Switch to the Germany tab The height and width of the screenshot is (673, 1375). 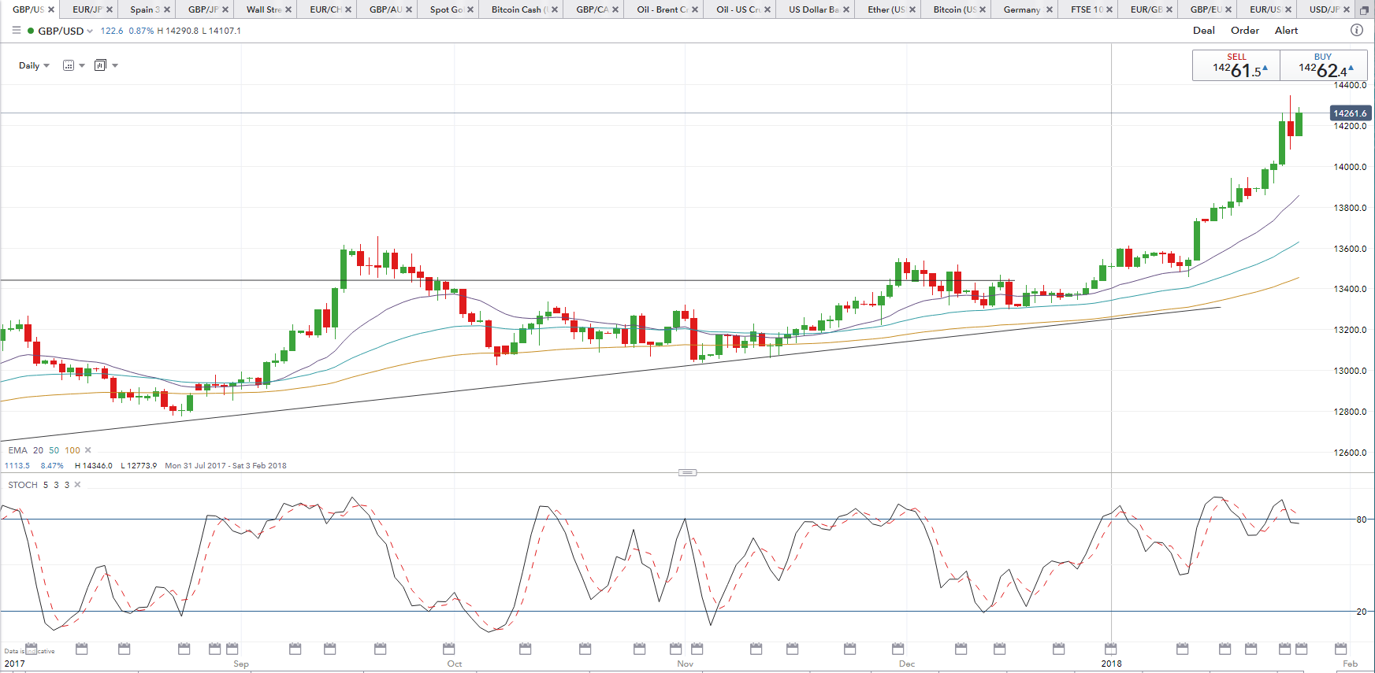[1022, 9]
